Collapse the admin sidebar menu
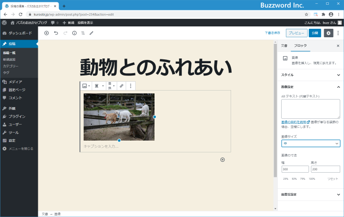Image resolution: width=344 pixels, height=217 pixels. (x=19, y=149)
